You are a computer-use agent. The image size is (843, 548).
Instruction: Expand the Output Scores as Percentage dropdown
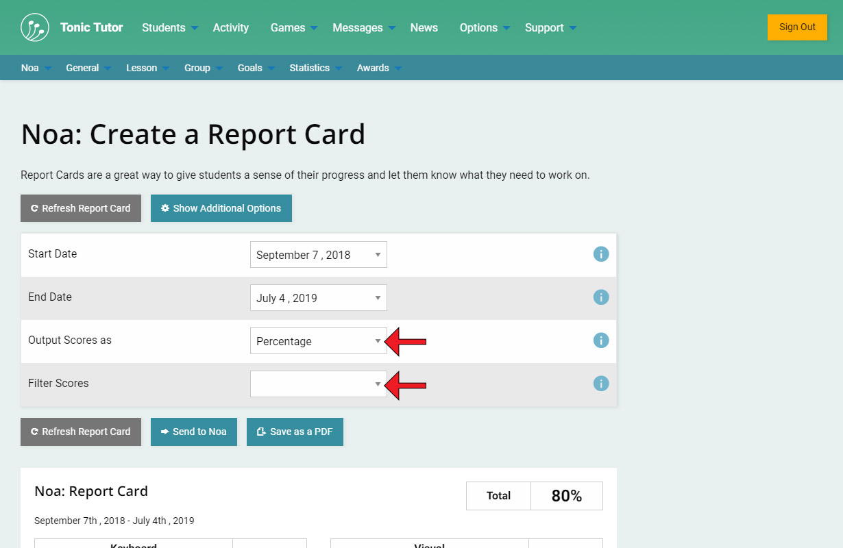(318, 341)
